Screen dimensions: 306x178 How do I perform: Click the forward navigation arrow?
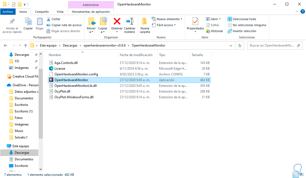click(13, 45)
